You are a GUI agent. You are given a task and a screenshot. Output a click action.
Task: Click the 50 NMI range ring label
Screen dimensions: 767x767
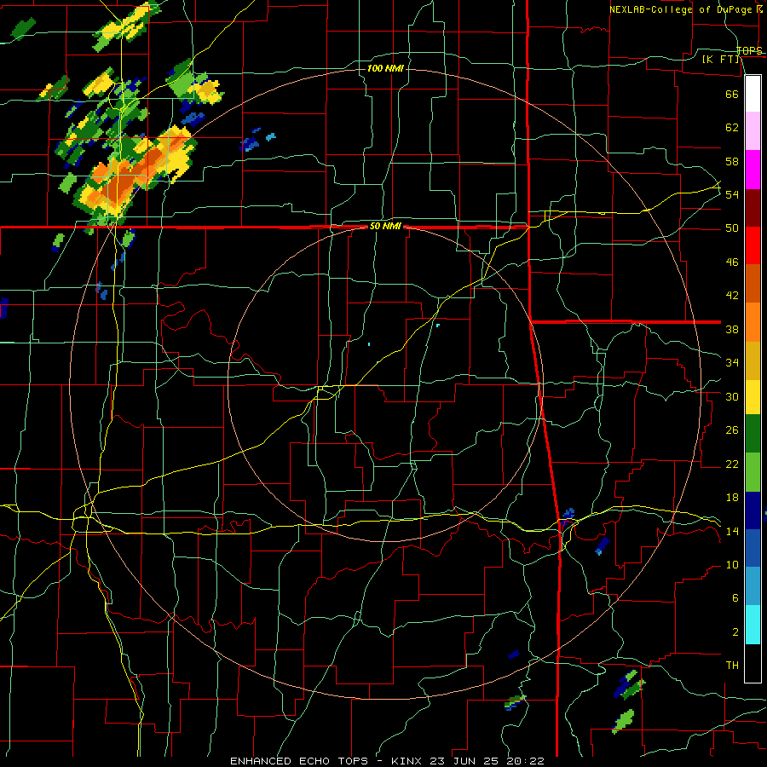(385, 226)
